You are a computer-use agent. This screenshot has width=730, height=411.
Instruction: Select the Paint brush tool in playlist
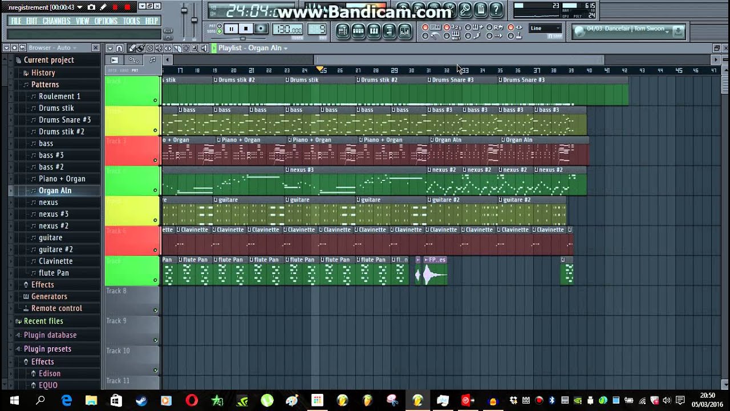140,48
